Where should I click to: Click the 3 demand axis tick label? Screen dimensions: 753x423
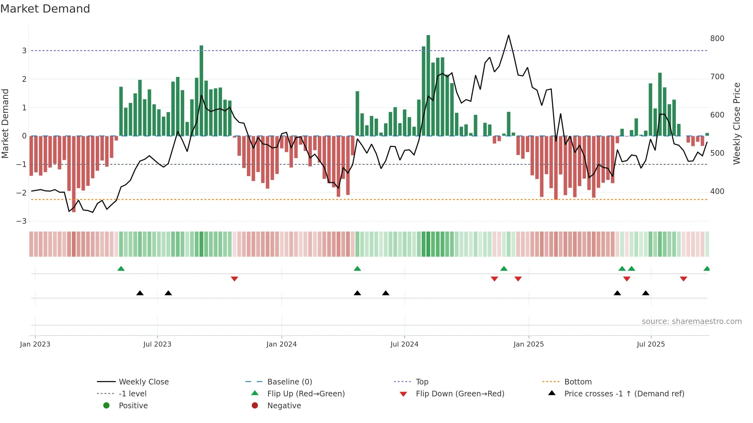tap(24, 50)
